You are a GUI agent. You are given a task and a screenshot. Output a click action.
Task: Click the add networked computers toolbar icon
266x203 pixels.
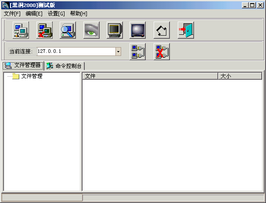[x=21, y=30]
